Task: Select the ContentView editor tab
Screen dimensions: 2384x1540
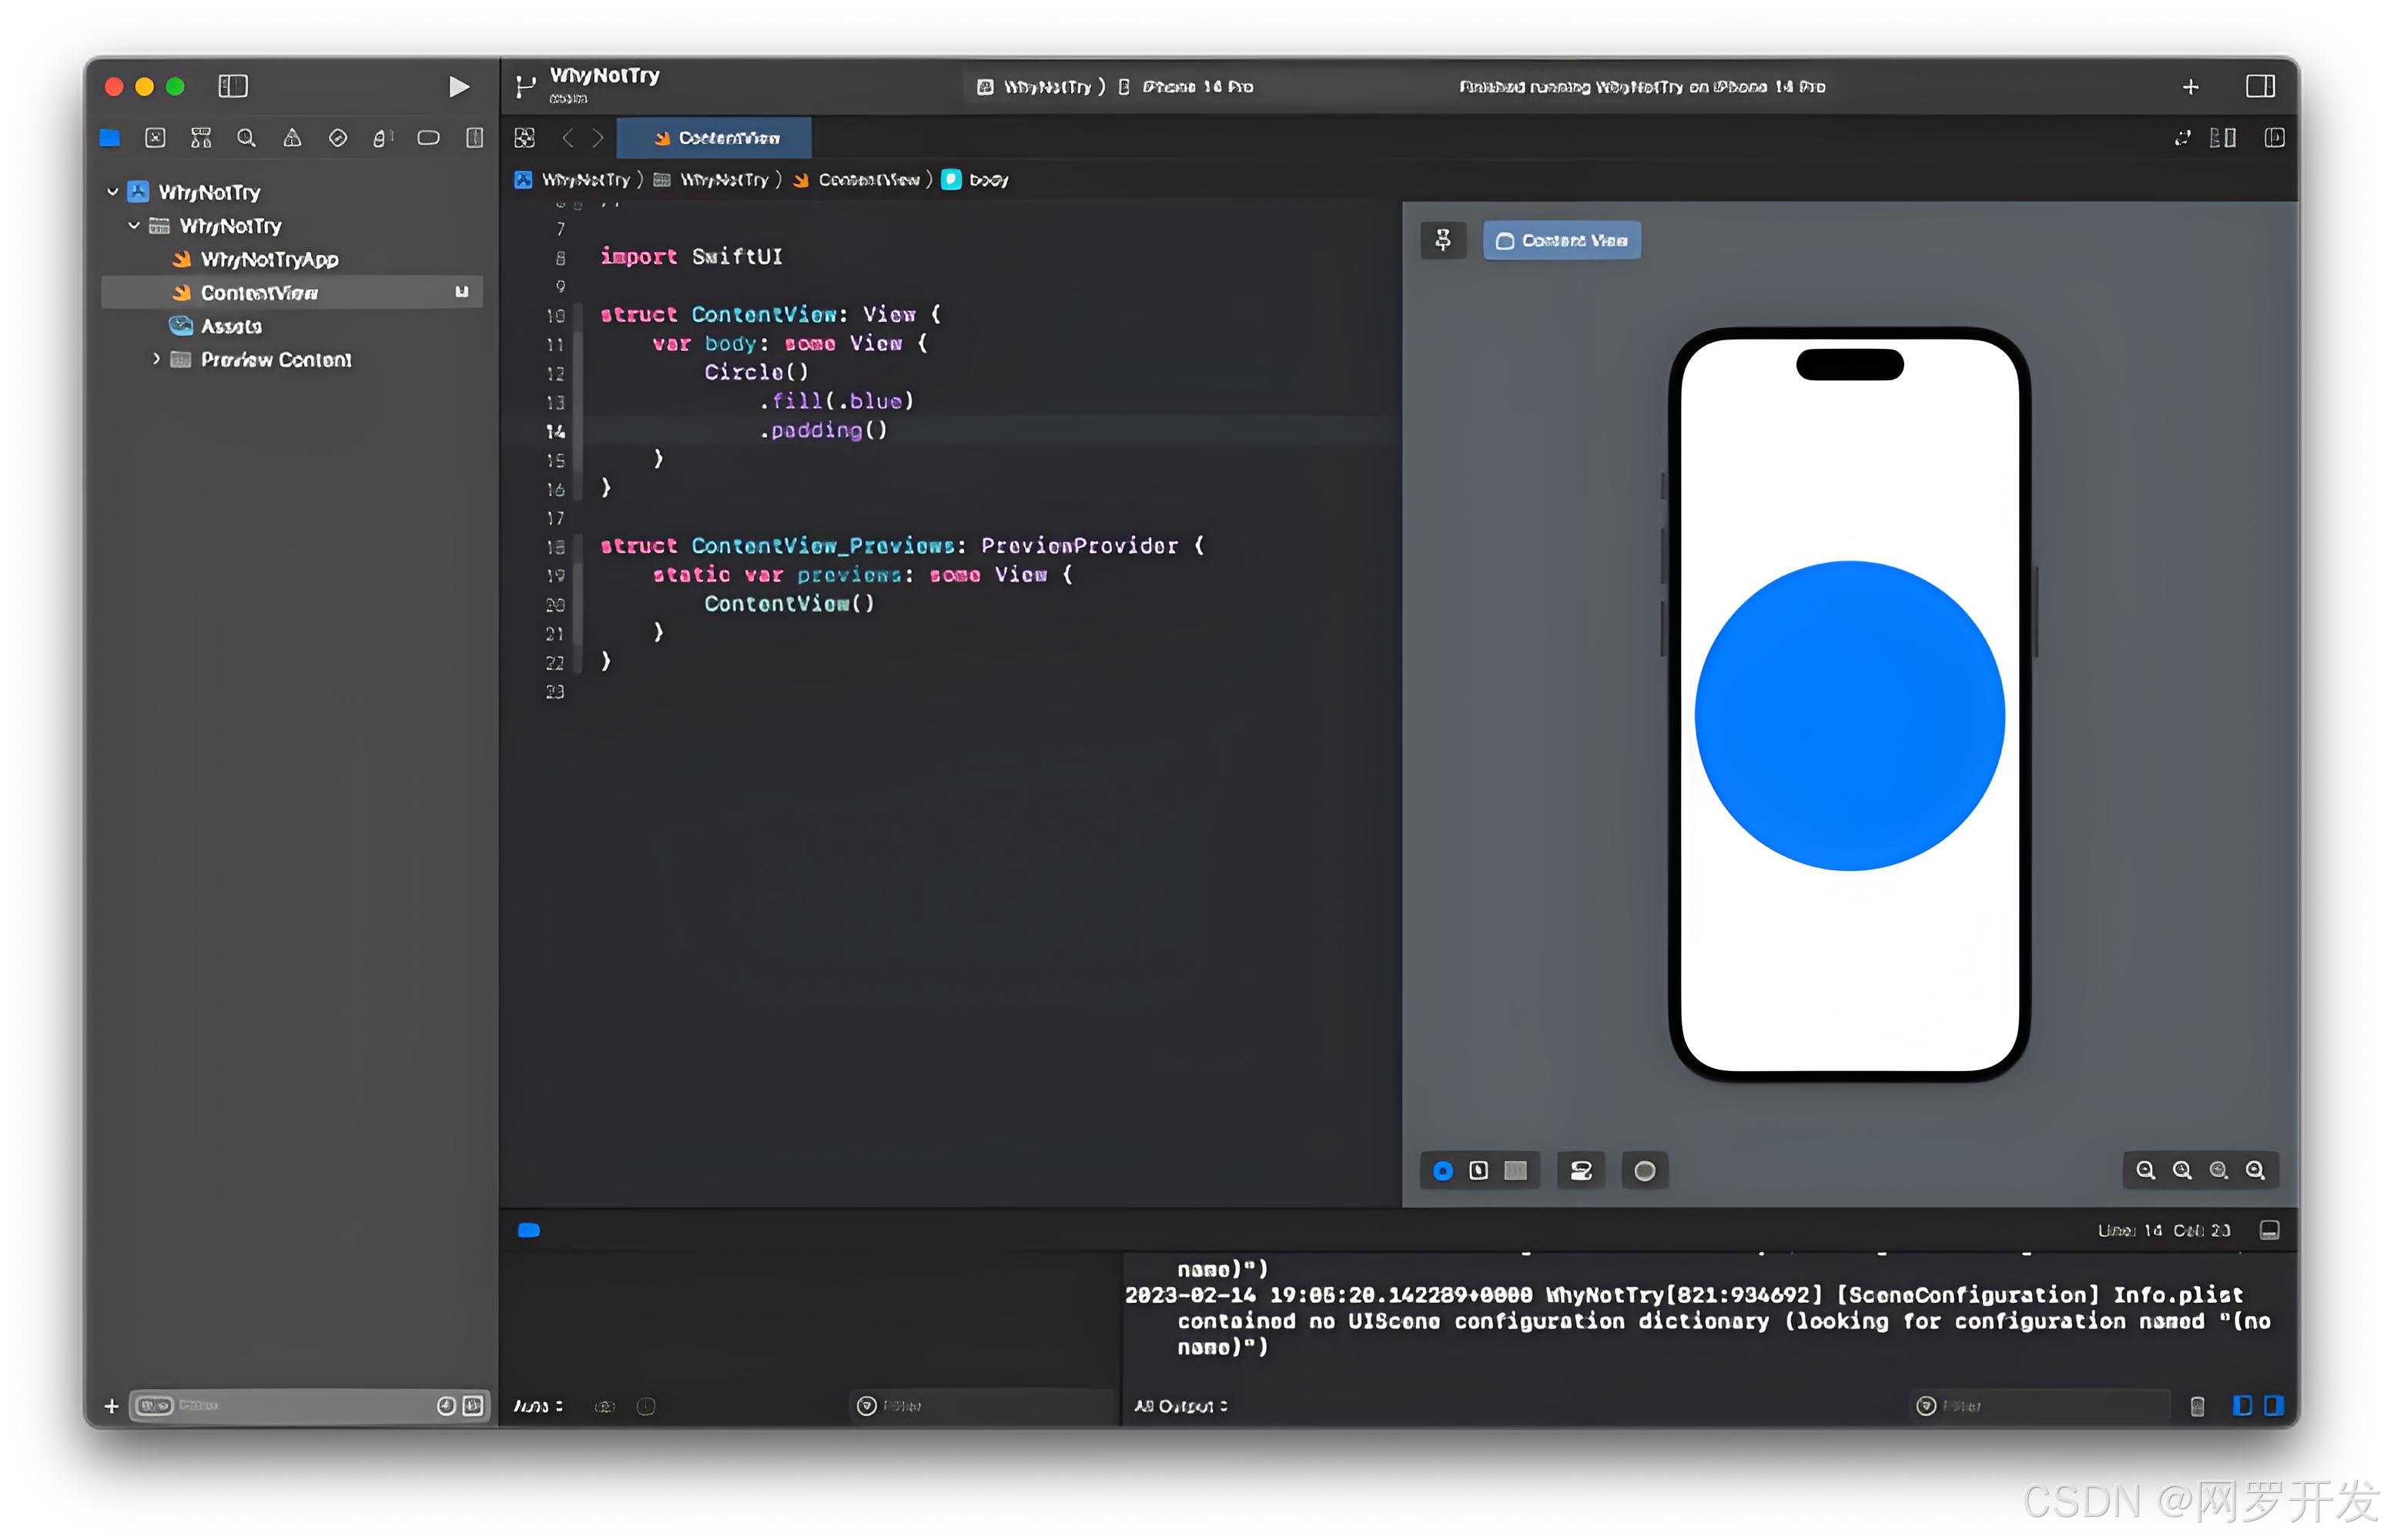Action: point(715,138)
